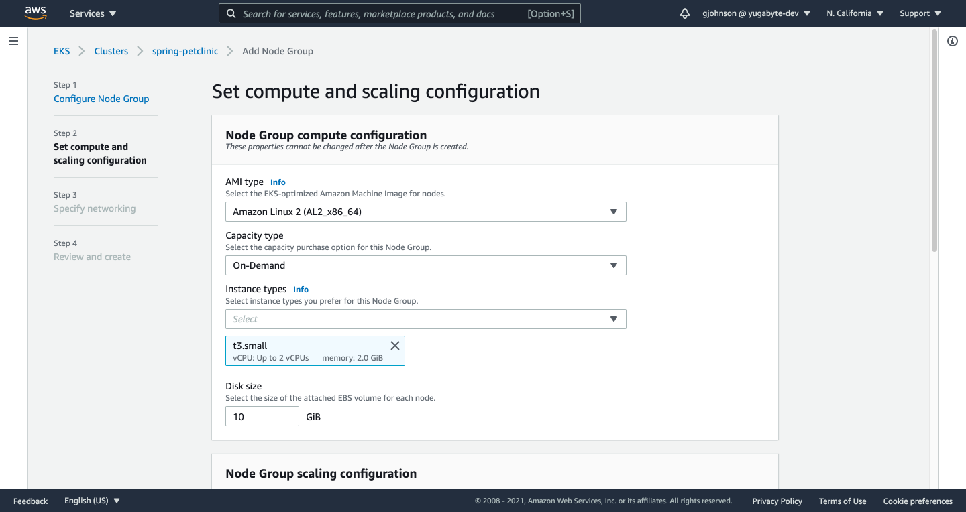Screen dimensions: 966x512
Task: Open the Services menu
Action: coord(93,13)
